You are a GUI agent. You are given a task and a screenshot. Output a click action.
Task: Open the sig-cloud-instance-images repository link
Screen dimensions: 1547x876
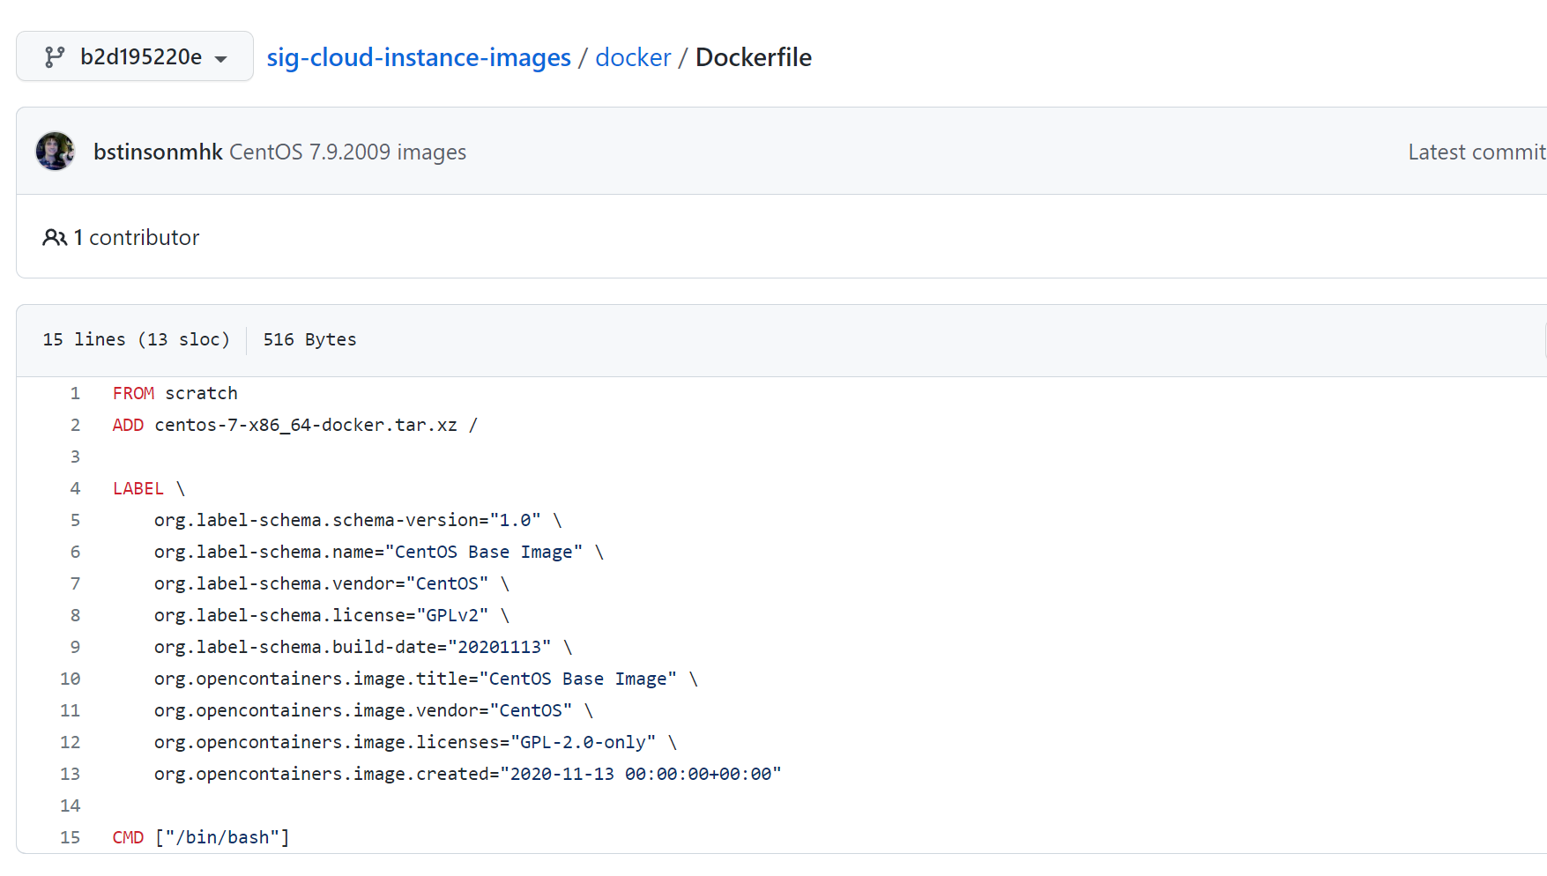coord(419,57)
